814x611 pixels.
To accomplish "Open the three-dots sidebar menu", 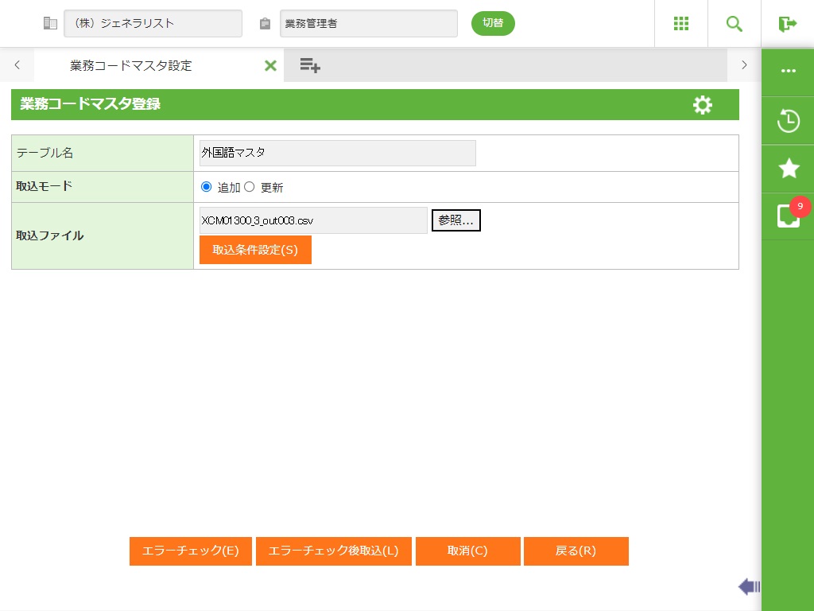I will tap(788, 71).
